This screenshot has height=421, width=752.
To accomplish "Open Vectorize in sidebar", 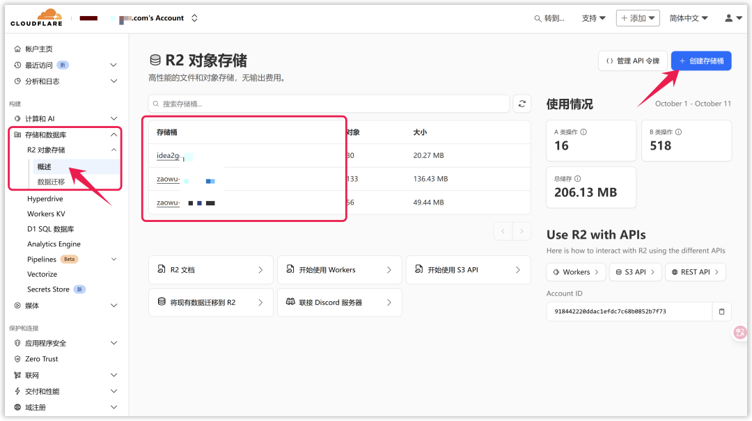I will click(42, 274).
